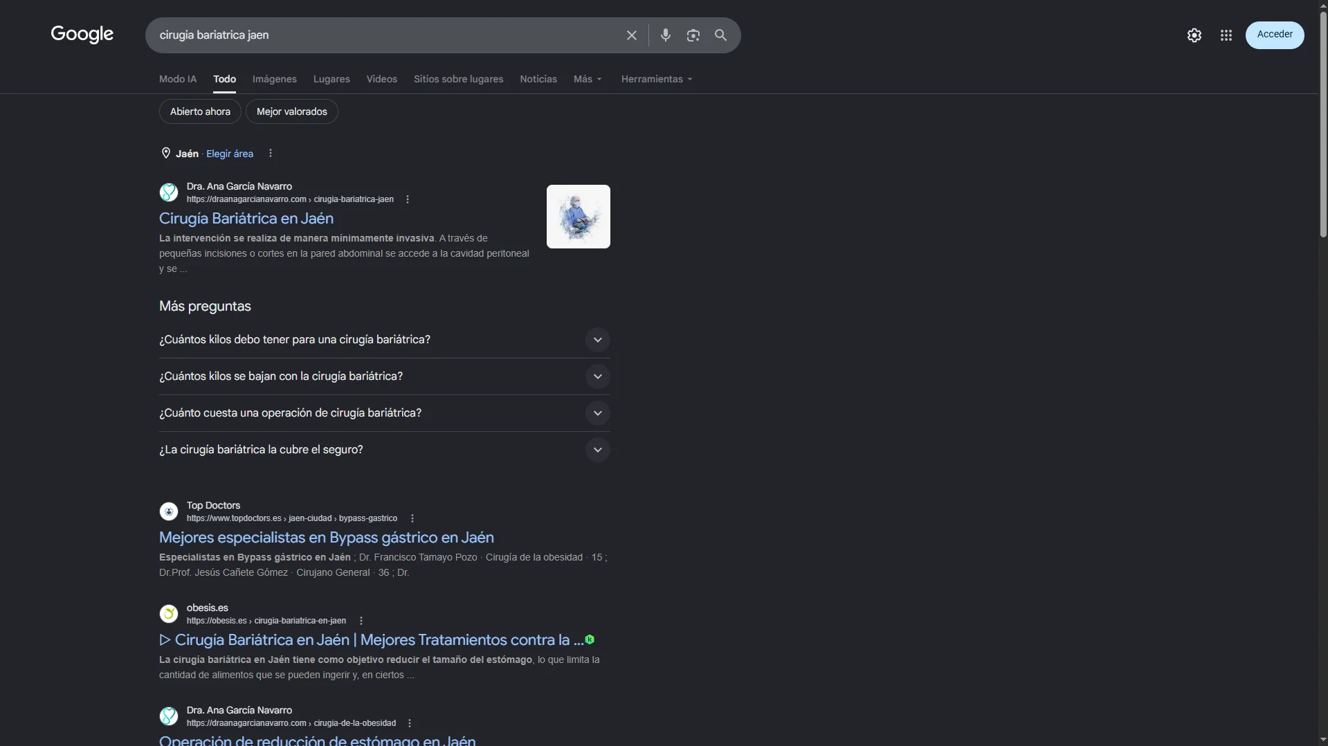Switch to Vídeos tab
This screenshot has height=746, width=1328.
click(382, 79)
